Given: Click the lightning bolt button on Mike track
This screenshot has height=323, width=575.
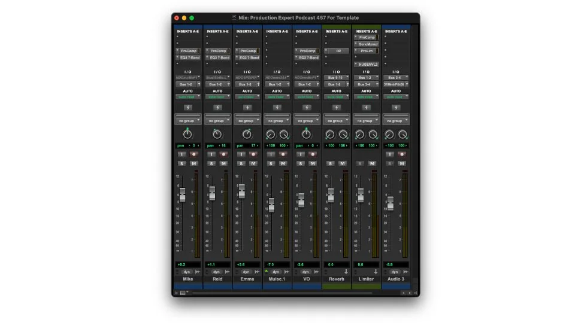Looking at the screenshot, I should coord(187,108).
